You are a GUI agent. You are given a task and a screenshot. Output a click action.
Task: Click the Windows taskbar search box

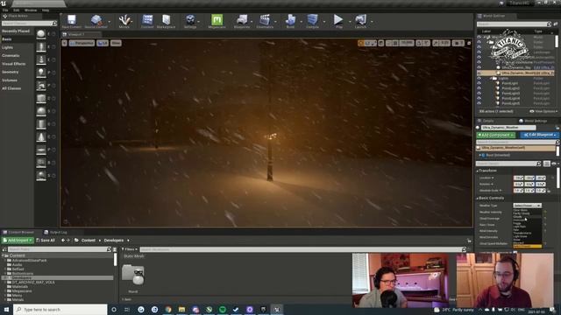coord(60,309)
